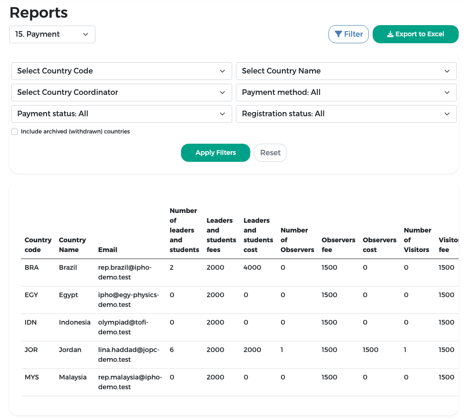Click Number of Visitors column header

click(x=418, y=240)
